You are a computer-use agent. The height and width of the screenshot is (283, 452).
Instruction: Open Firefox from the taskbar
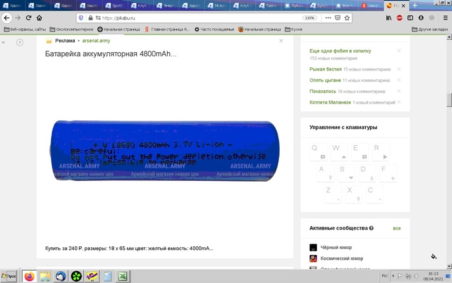pos(30,277)
